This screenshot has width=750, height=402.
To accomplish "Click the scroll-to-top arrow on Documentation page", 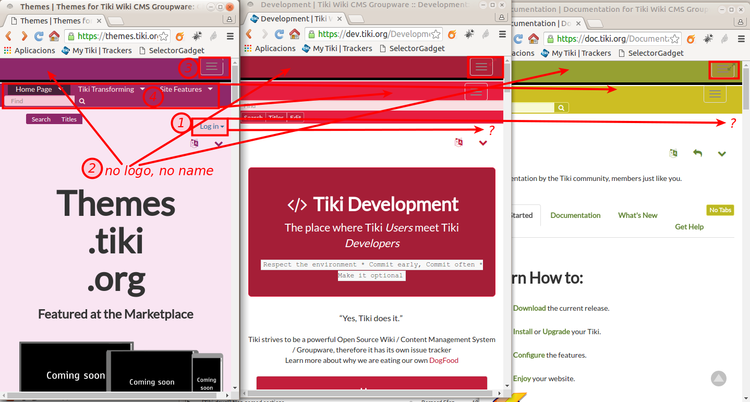I will click(x=718, y=379).
